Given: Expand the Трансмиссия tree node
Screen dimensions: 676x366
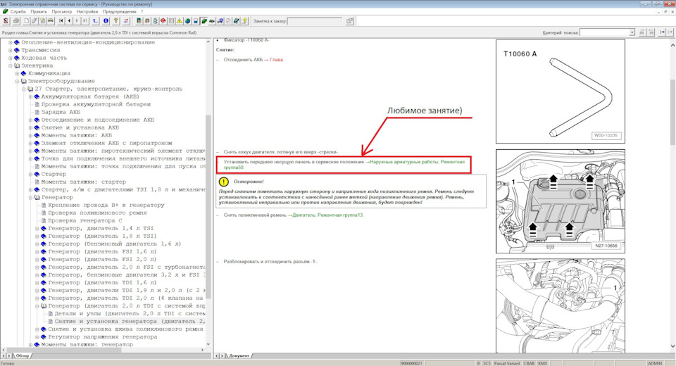Looking at the screenshot, I should point(11,50).
